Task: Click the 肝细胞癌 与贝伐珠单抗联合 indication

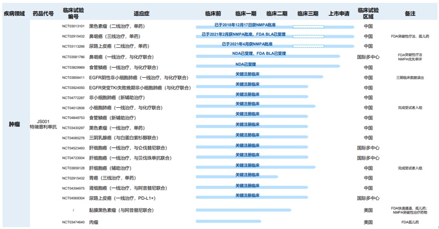Action: tap(130, 158)
